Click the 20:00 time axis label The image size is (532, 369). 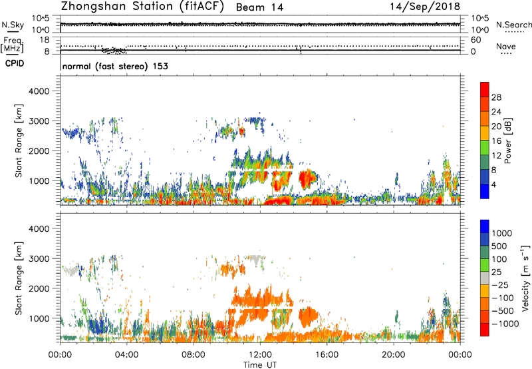coord(394,355)
